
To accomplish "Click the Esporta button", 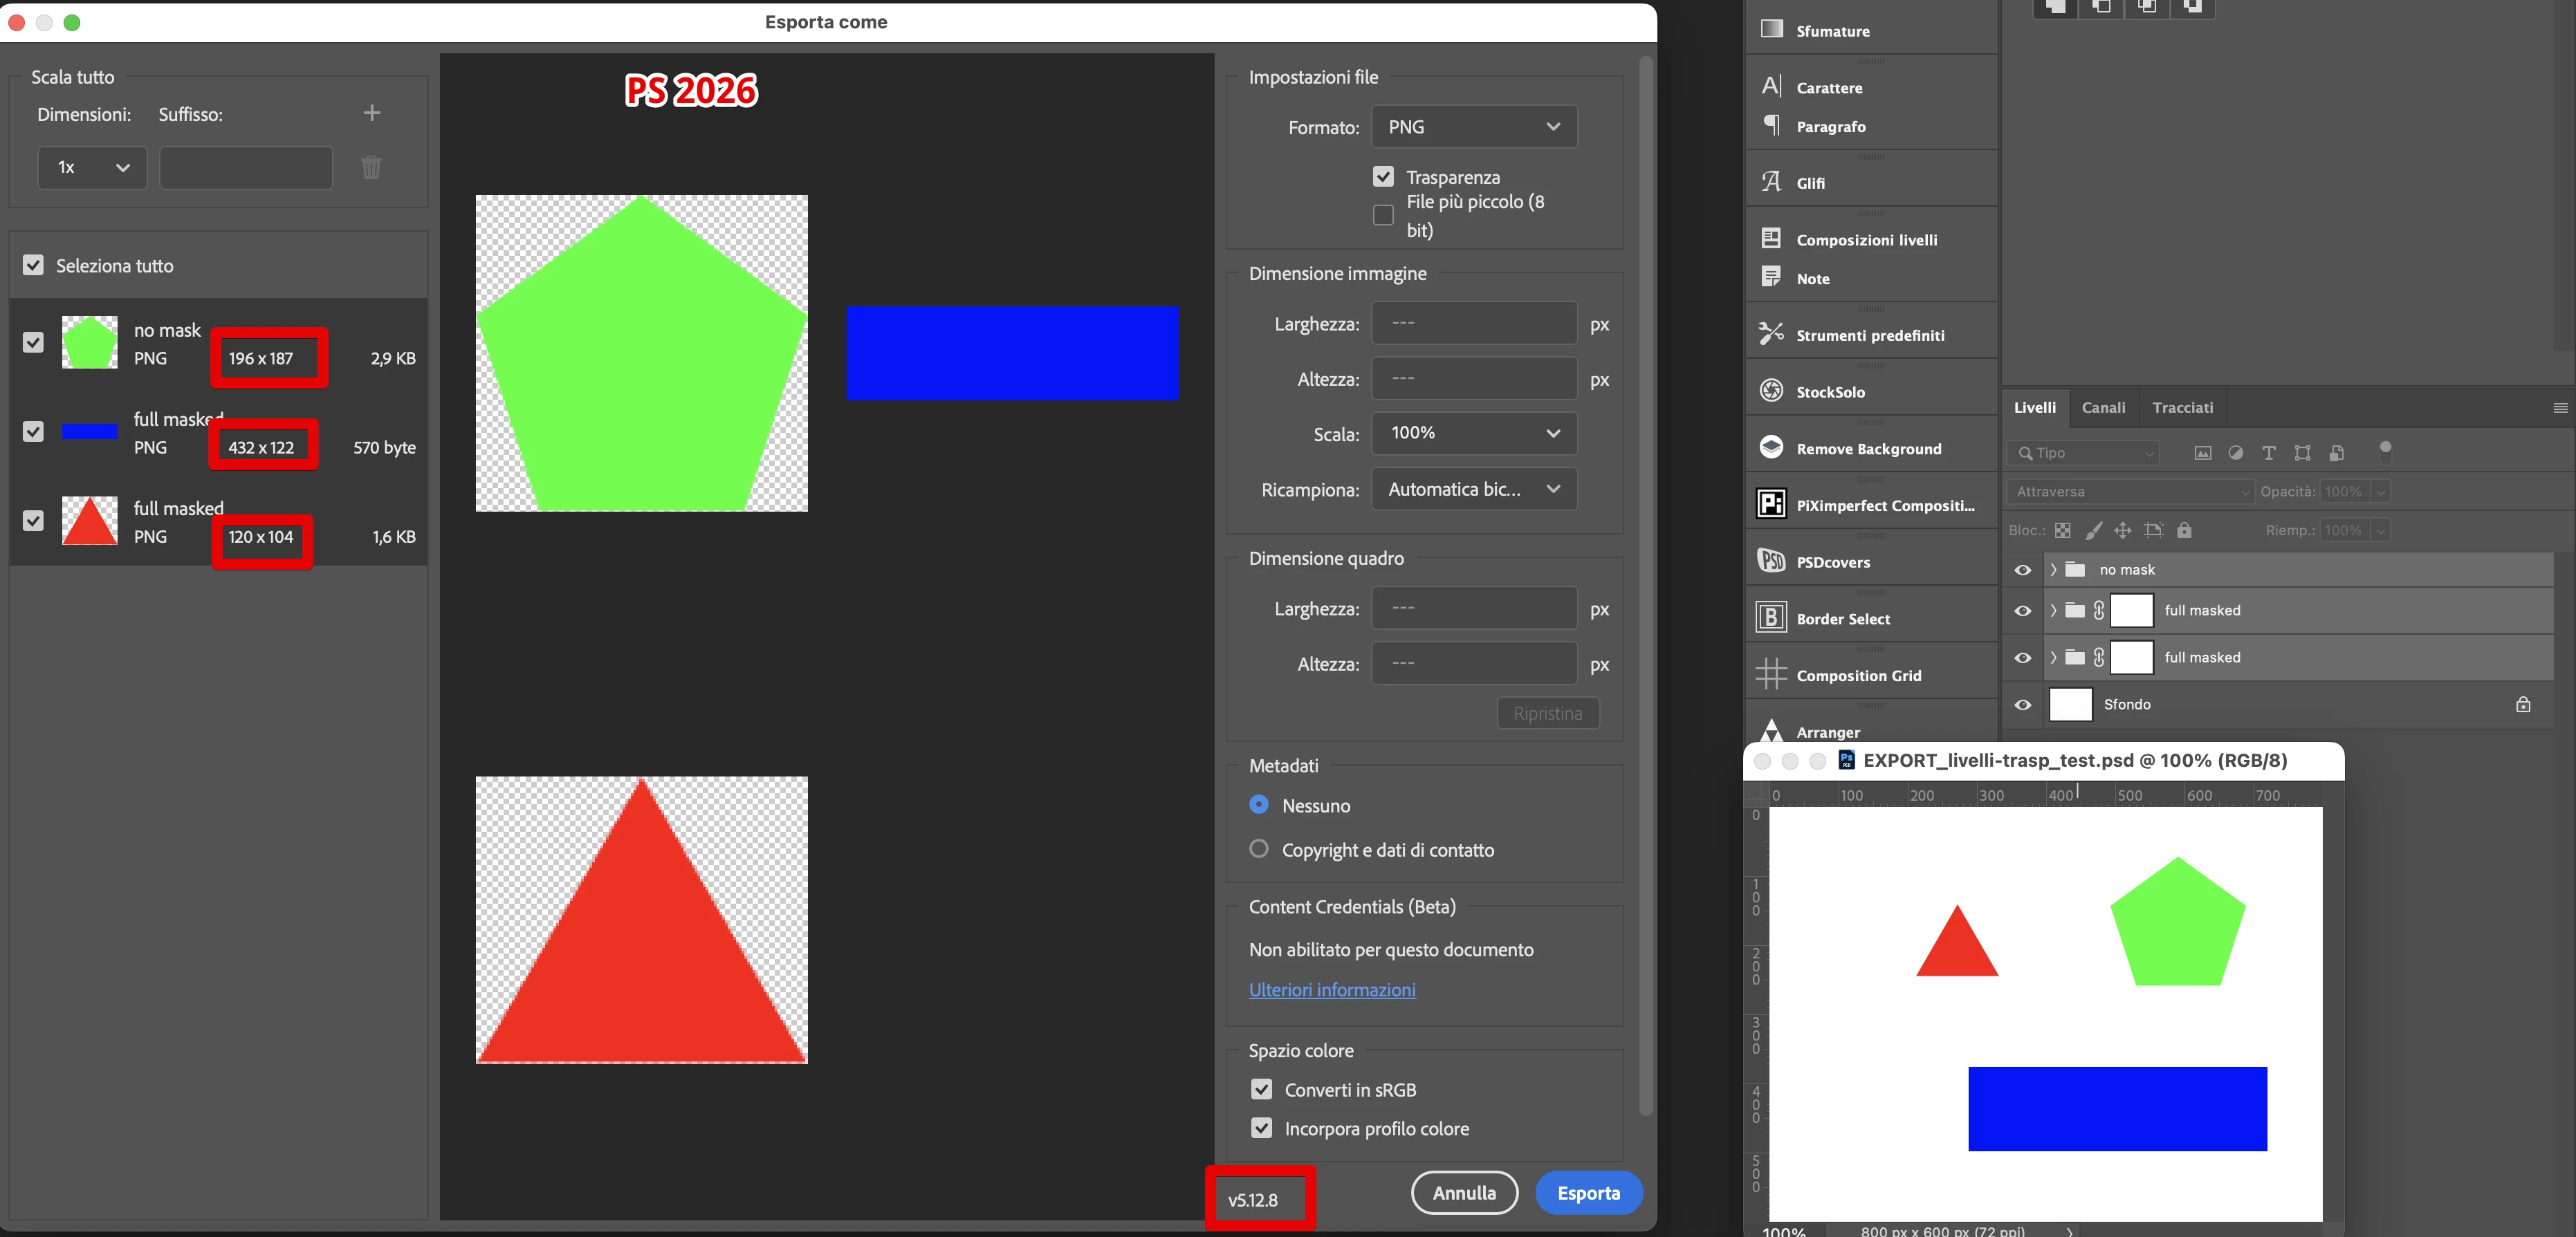I will [1588, 1193].
